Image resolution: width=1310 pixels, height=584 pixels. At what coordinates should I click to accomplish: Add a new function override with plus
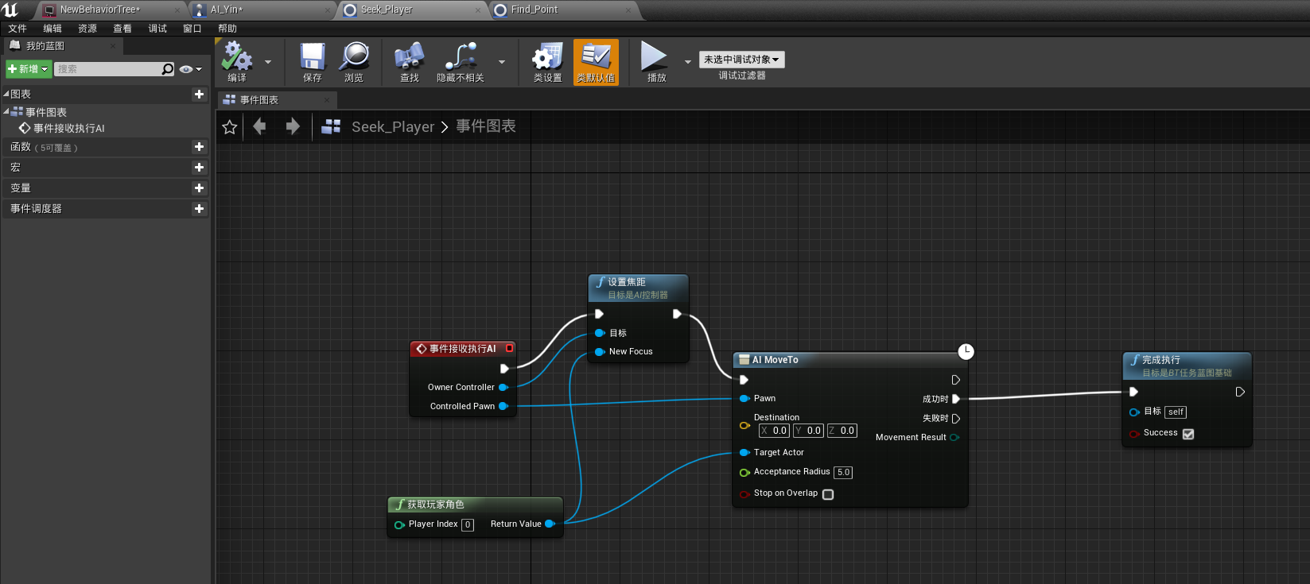click(x=199, y=147)
